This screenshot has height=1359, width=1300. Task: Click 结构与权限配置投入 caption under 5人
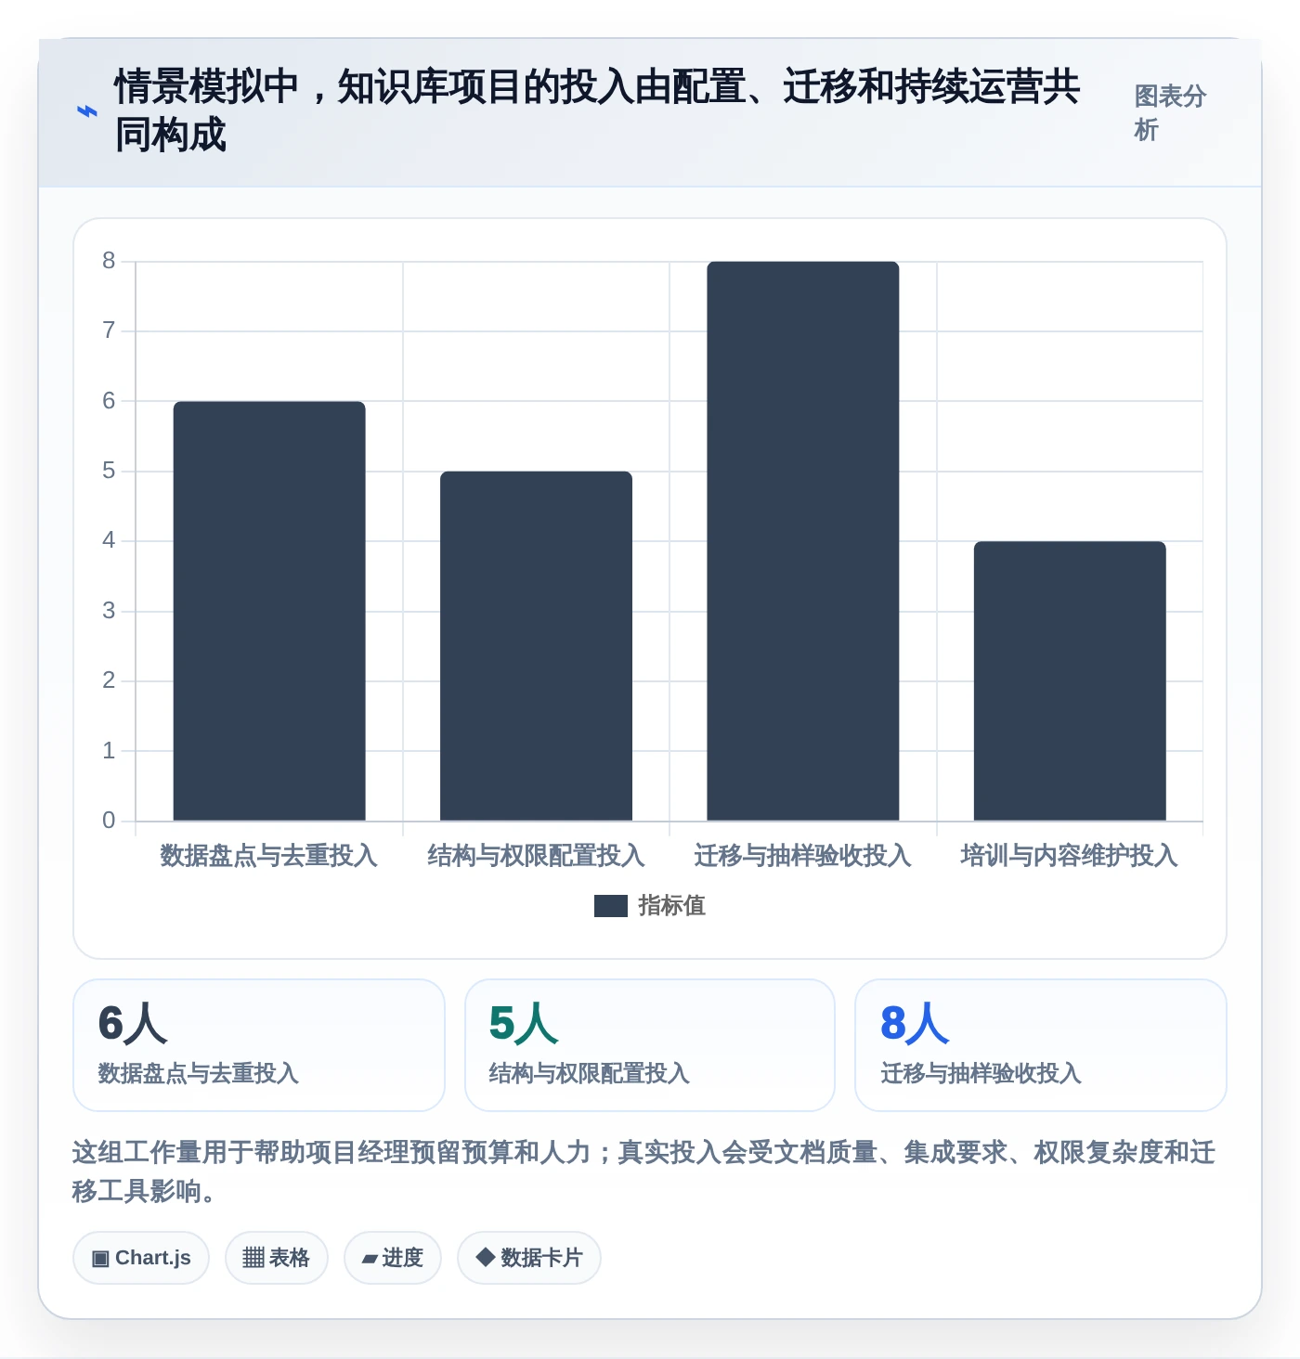(x=590, y=1073)
